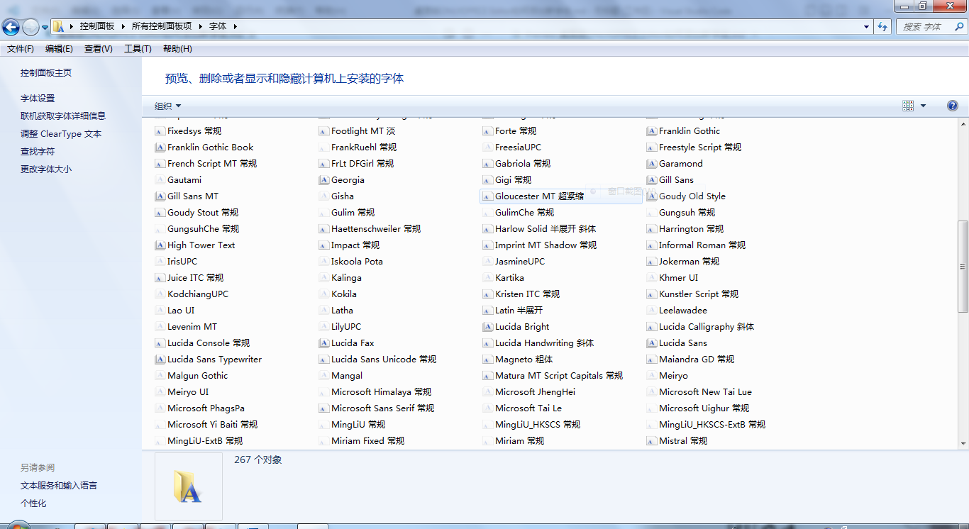Select the Lucida Fax font icon
Viewport: 969px width, 529px height.
click(x=323, y=343)
